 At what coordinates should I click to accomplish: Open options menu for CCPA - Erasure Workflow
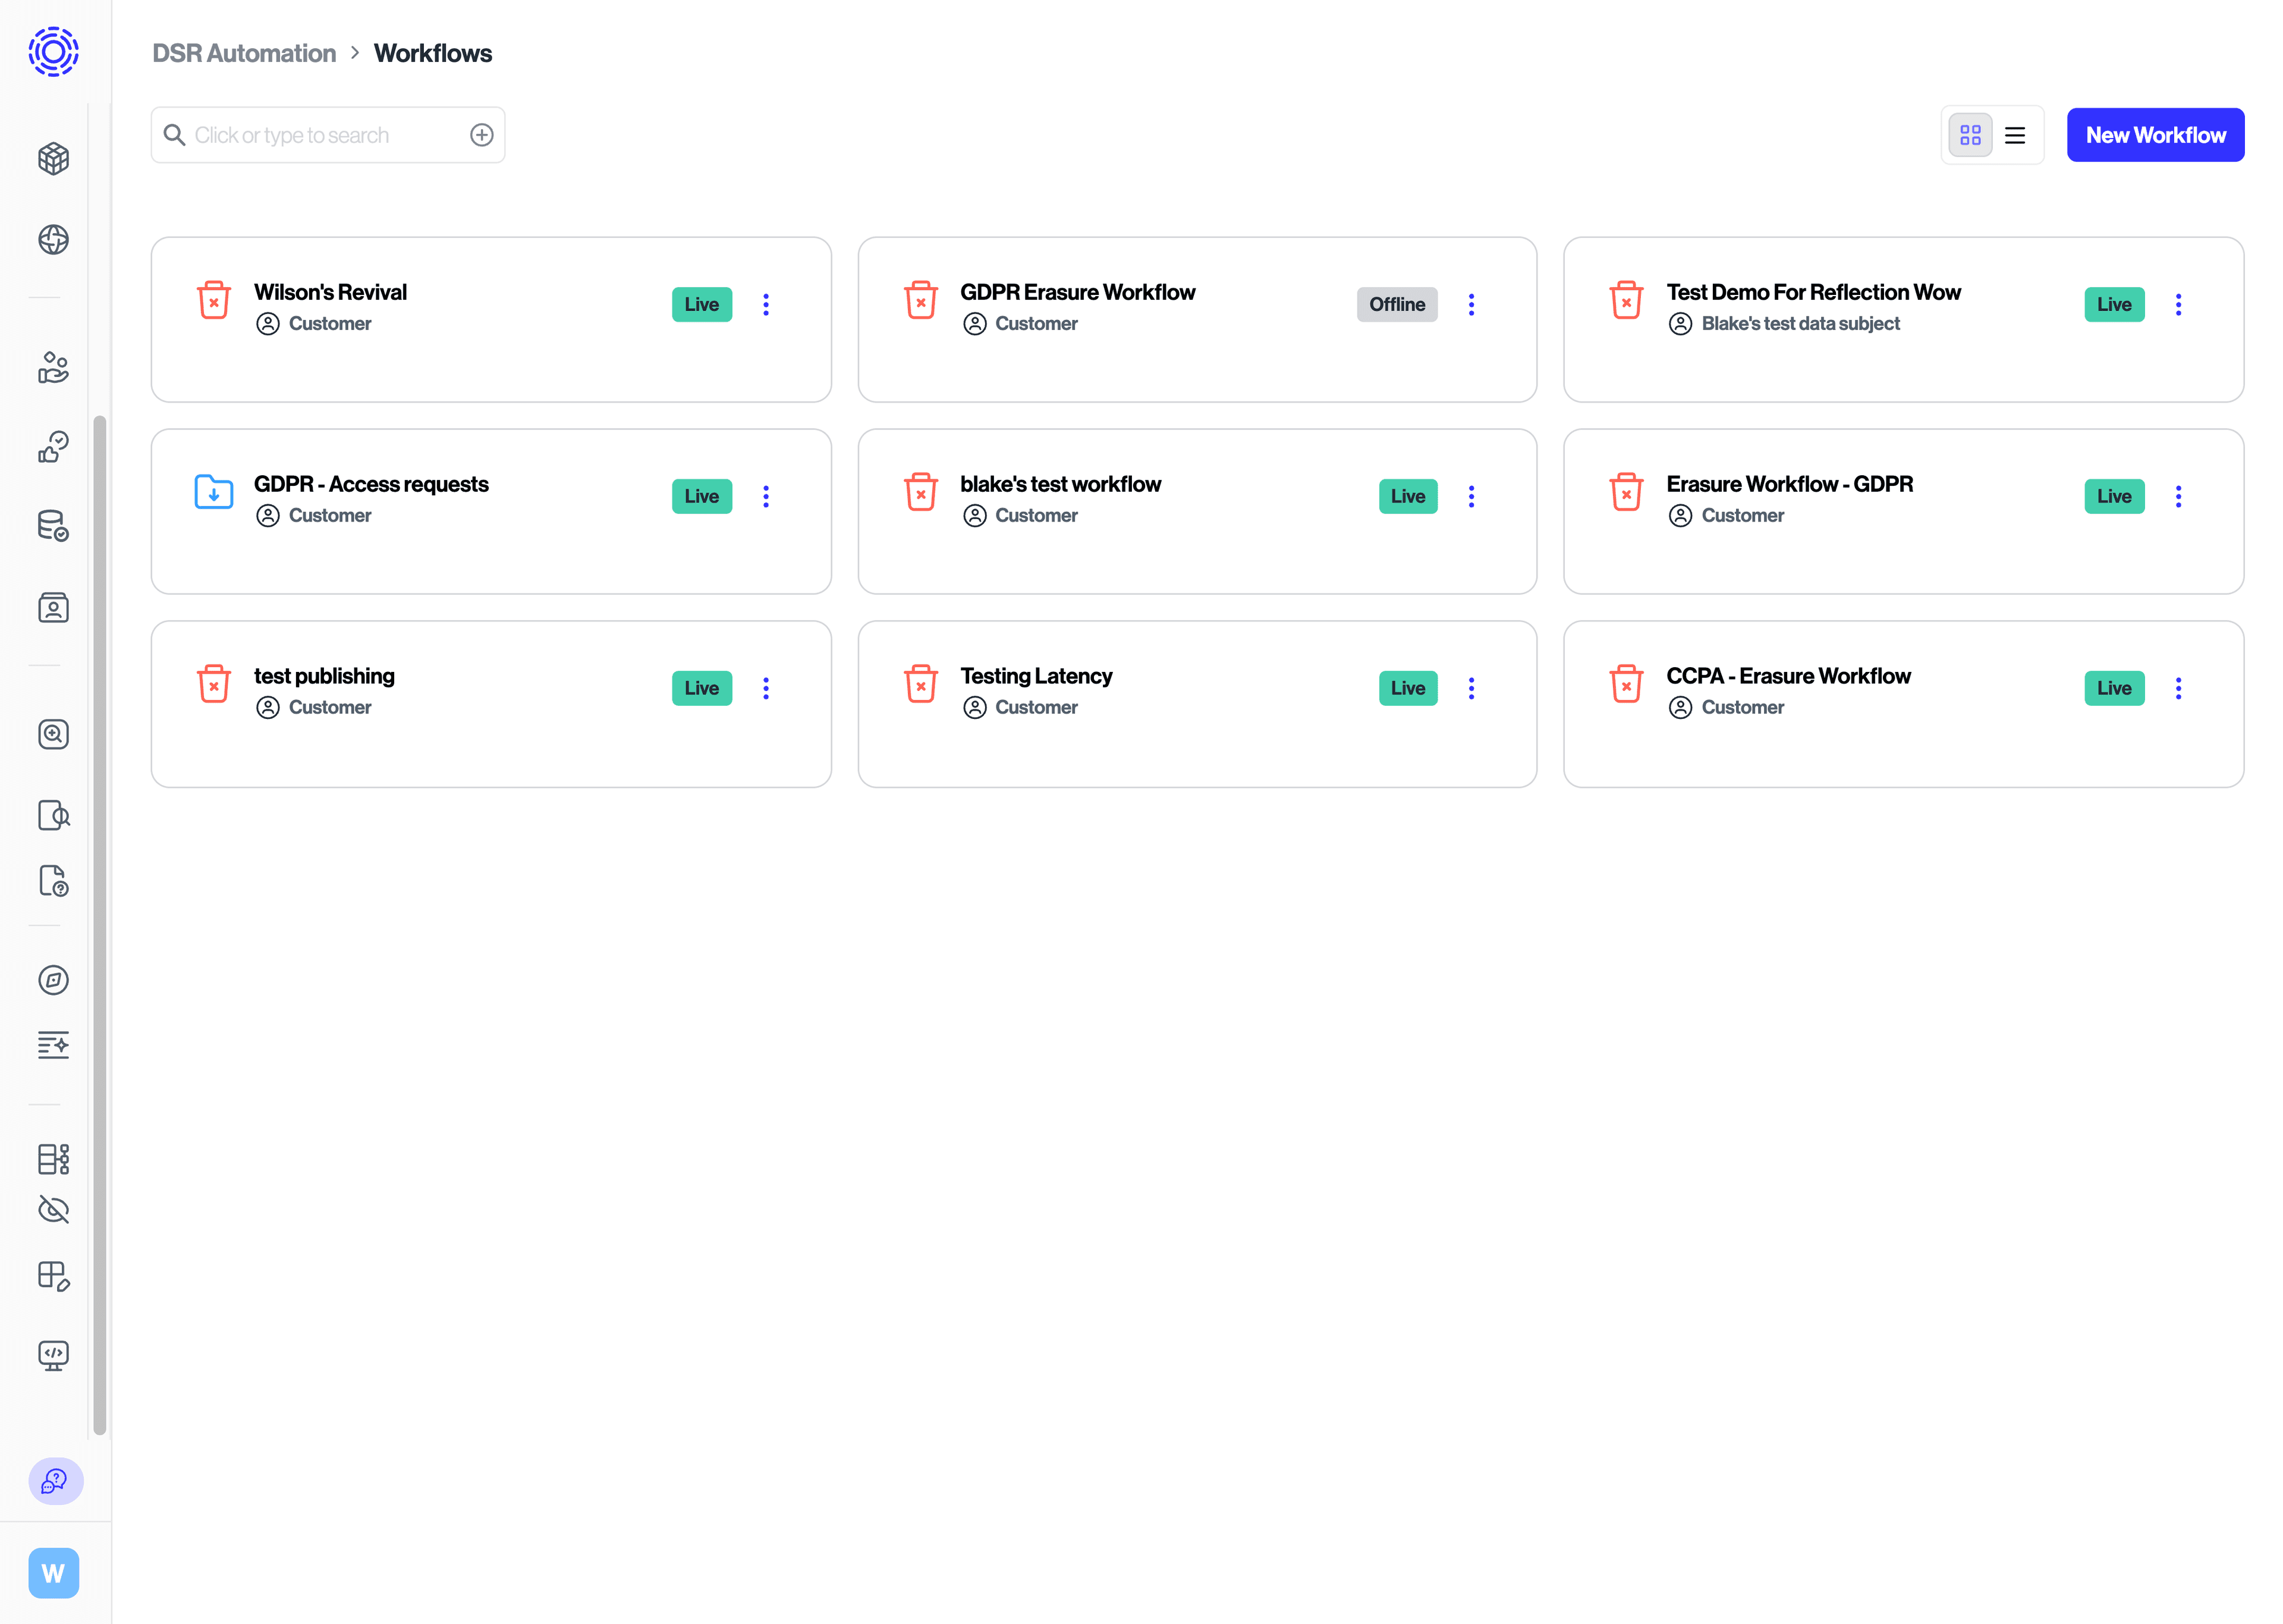(x=2179, y=687)
